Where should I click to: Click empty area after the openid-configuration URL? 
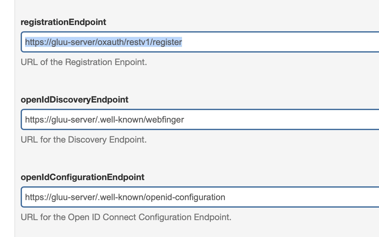(302, 197)
